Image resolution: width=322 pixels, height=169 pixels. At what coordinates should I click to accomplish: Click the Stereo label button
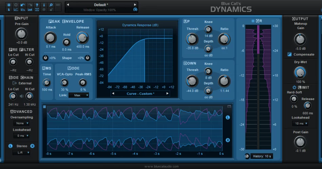pos(22,146)
